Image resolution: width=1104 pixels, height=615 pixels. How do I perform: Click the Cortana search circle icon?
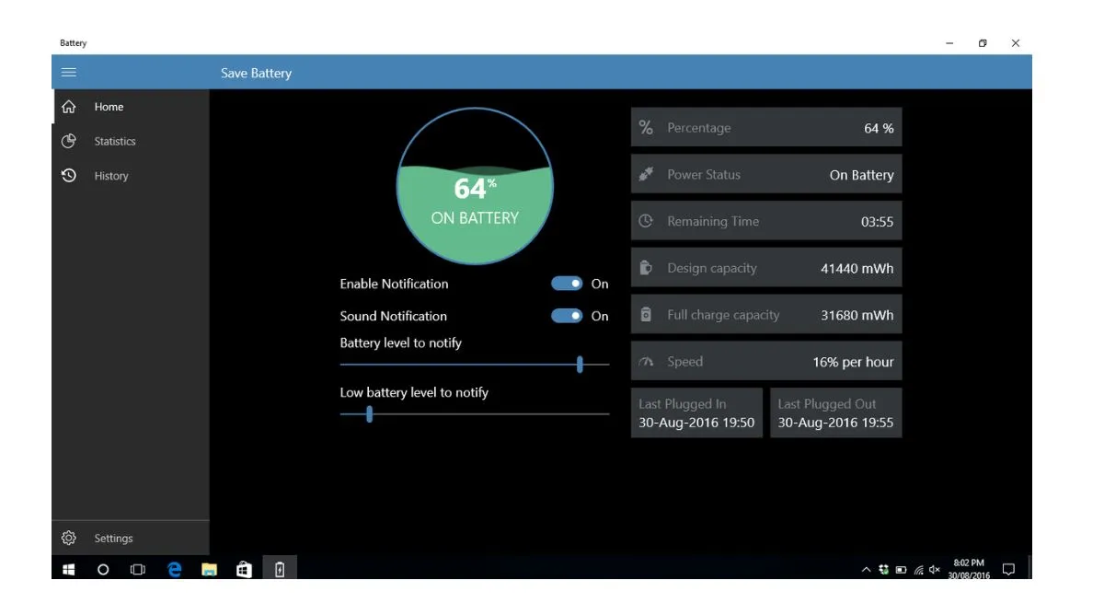point(103,570)
